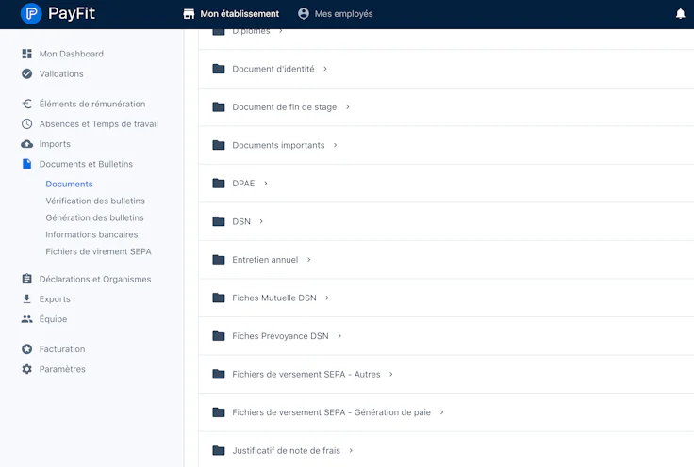Expand chevron next to Entretien annuel
Screen dimensions: 694x467
[x=309, y=260]
